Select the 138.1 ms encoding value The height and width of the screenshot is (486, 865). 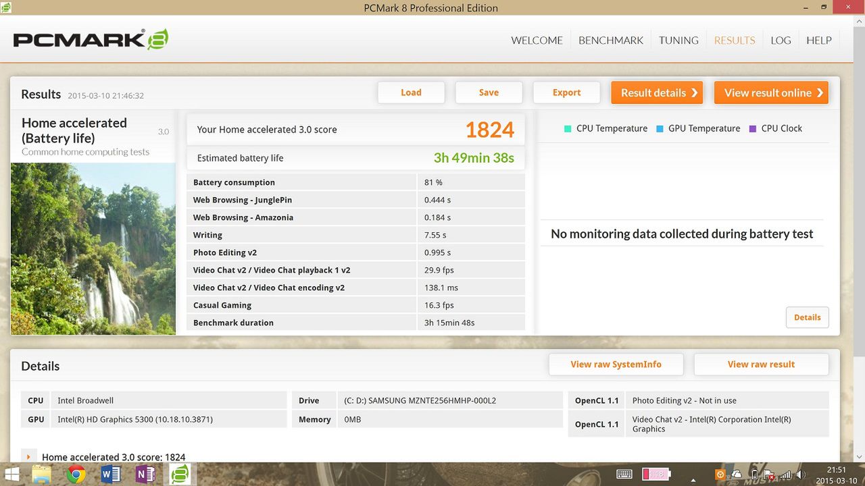coord(441,288)
